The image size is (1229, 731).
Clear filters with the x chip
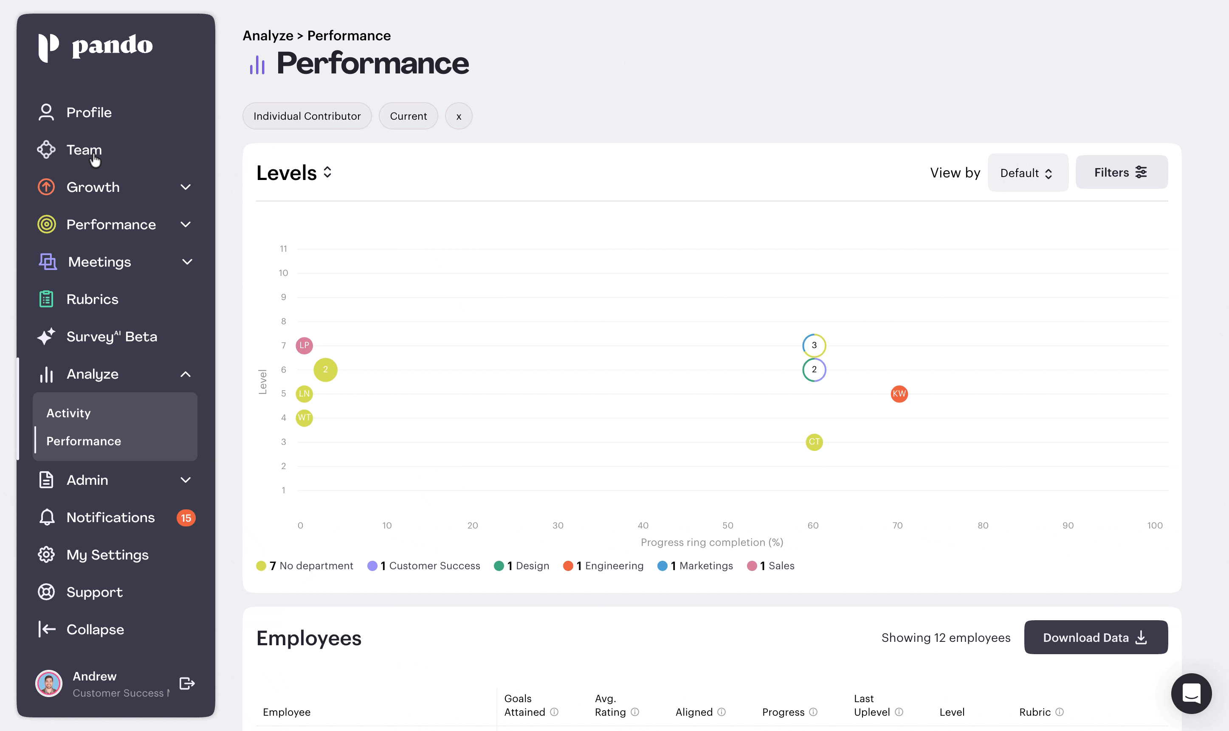coord(459,116)
